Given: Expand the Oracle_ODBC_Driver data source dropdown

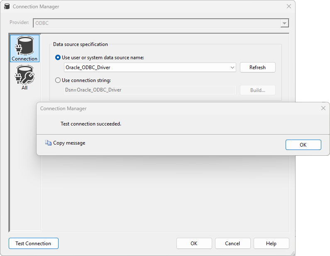Looking at the screenshot, I should click(x=232, y=68).
